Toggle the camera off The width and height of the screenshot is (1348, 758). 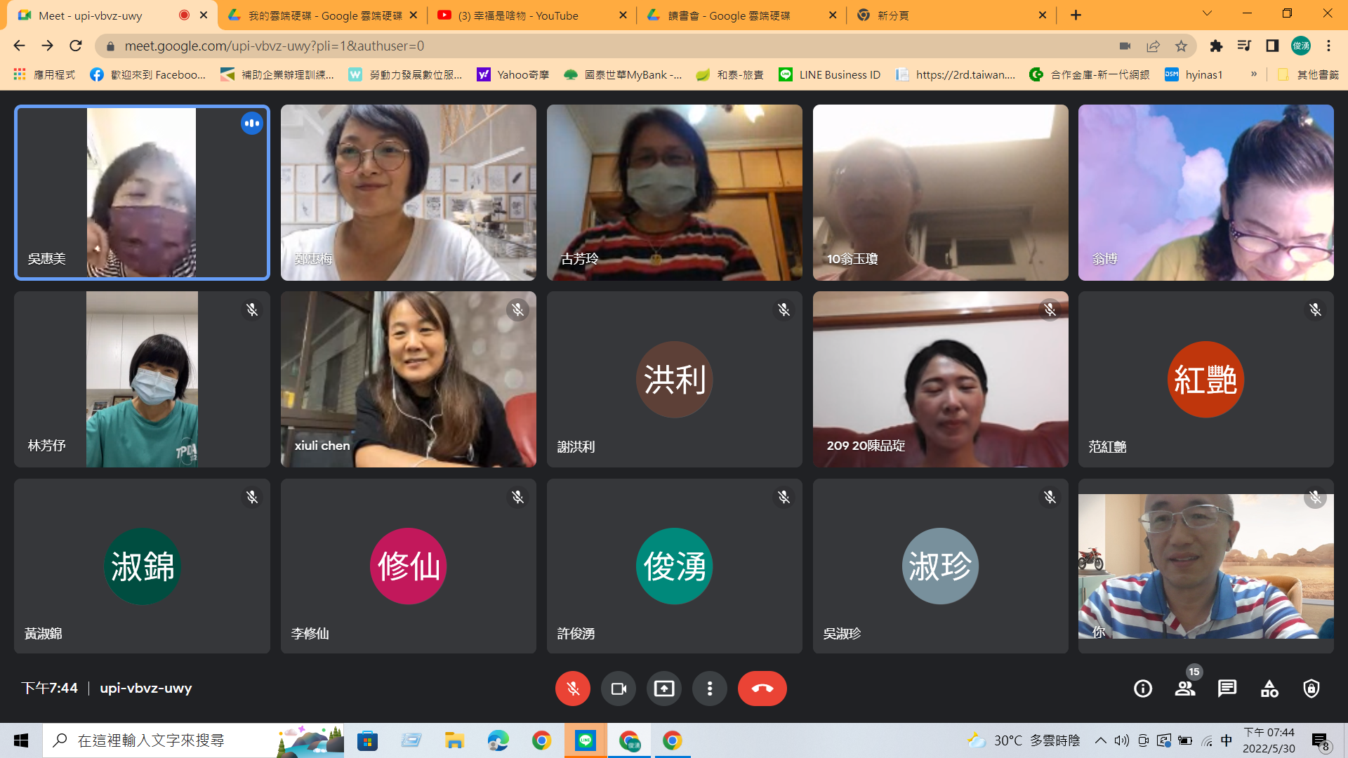point(618,689)
